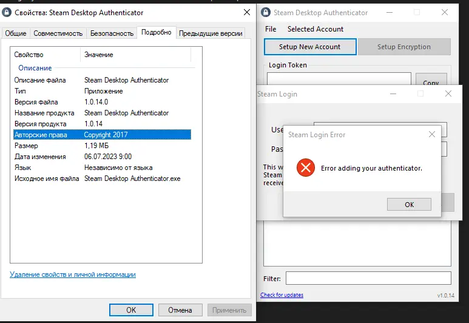Click the Setup Encryption button
The width and height of the screenshot is (469, 323).
404,47
